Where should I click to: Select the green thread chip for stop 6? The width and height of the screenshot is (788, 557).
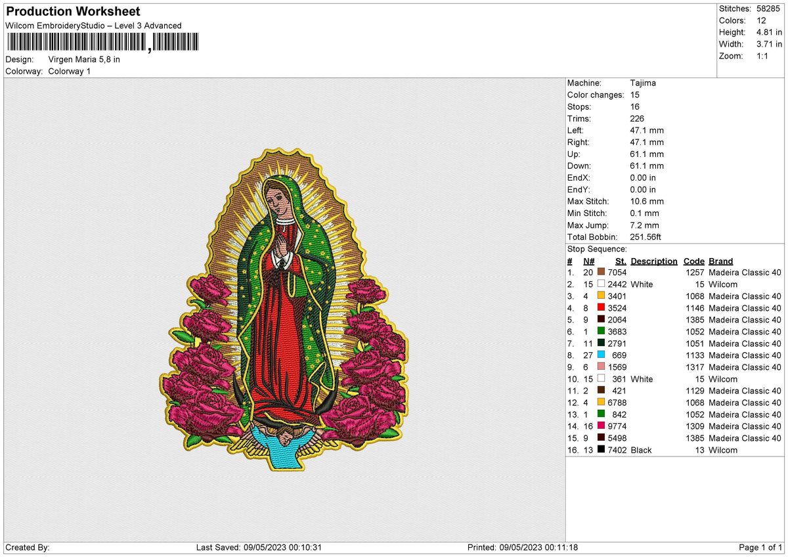pyautogui.click(x=601, y=332)
